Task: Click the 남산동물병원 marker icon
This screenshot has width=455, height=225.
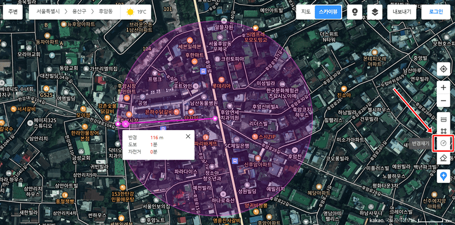Action: coord(205,97)
